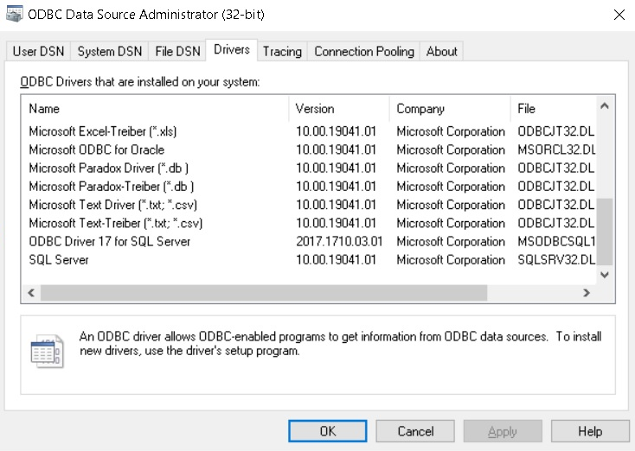The height and width of the screenshot is (451, 635).
Task: Cancel the dialog
Action: coord(415,431)
